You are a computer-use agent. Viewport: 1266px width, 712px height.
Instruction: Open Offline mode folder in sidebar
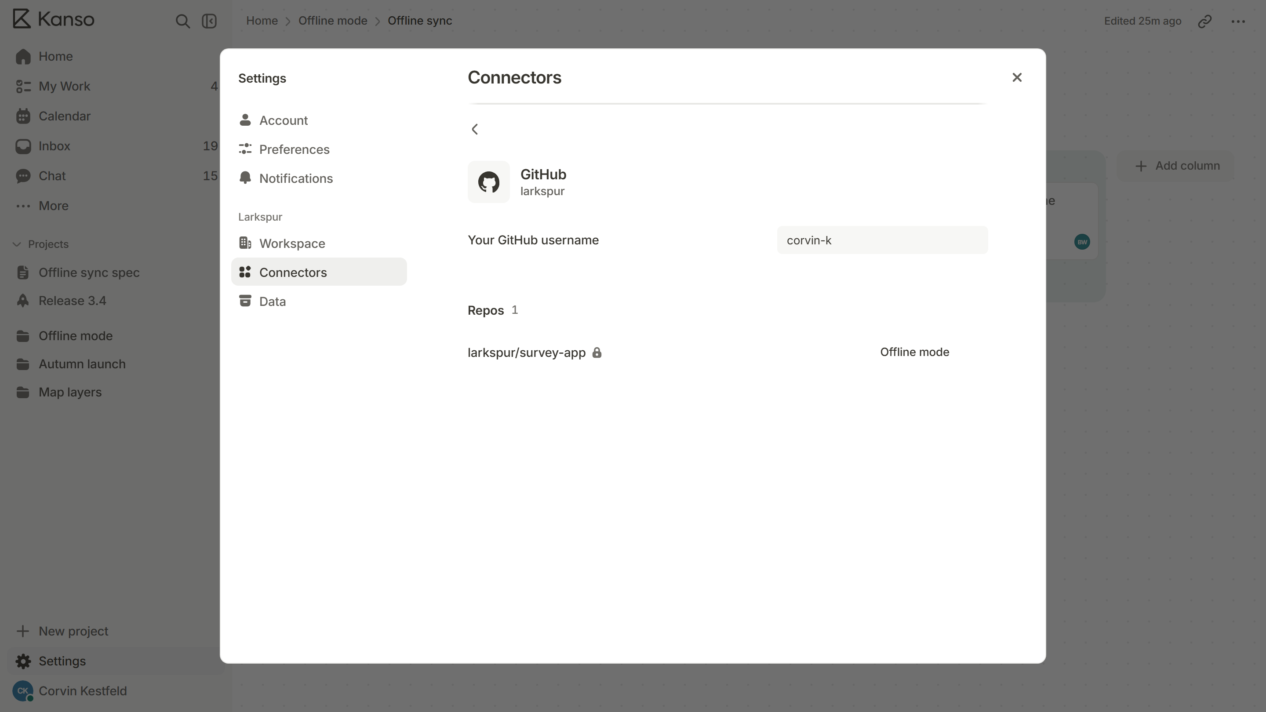(x=116, y=336)
